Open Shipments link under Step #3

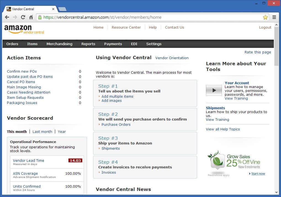tap(111, 148)
